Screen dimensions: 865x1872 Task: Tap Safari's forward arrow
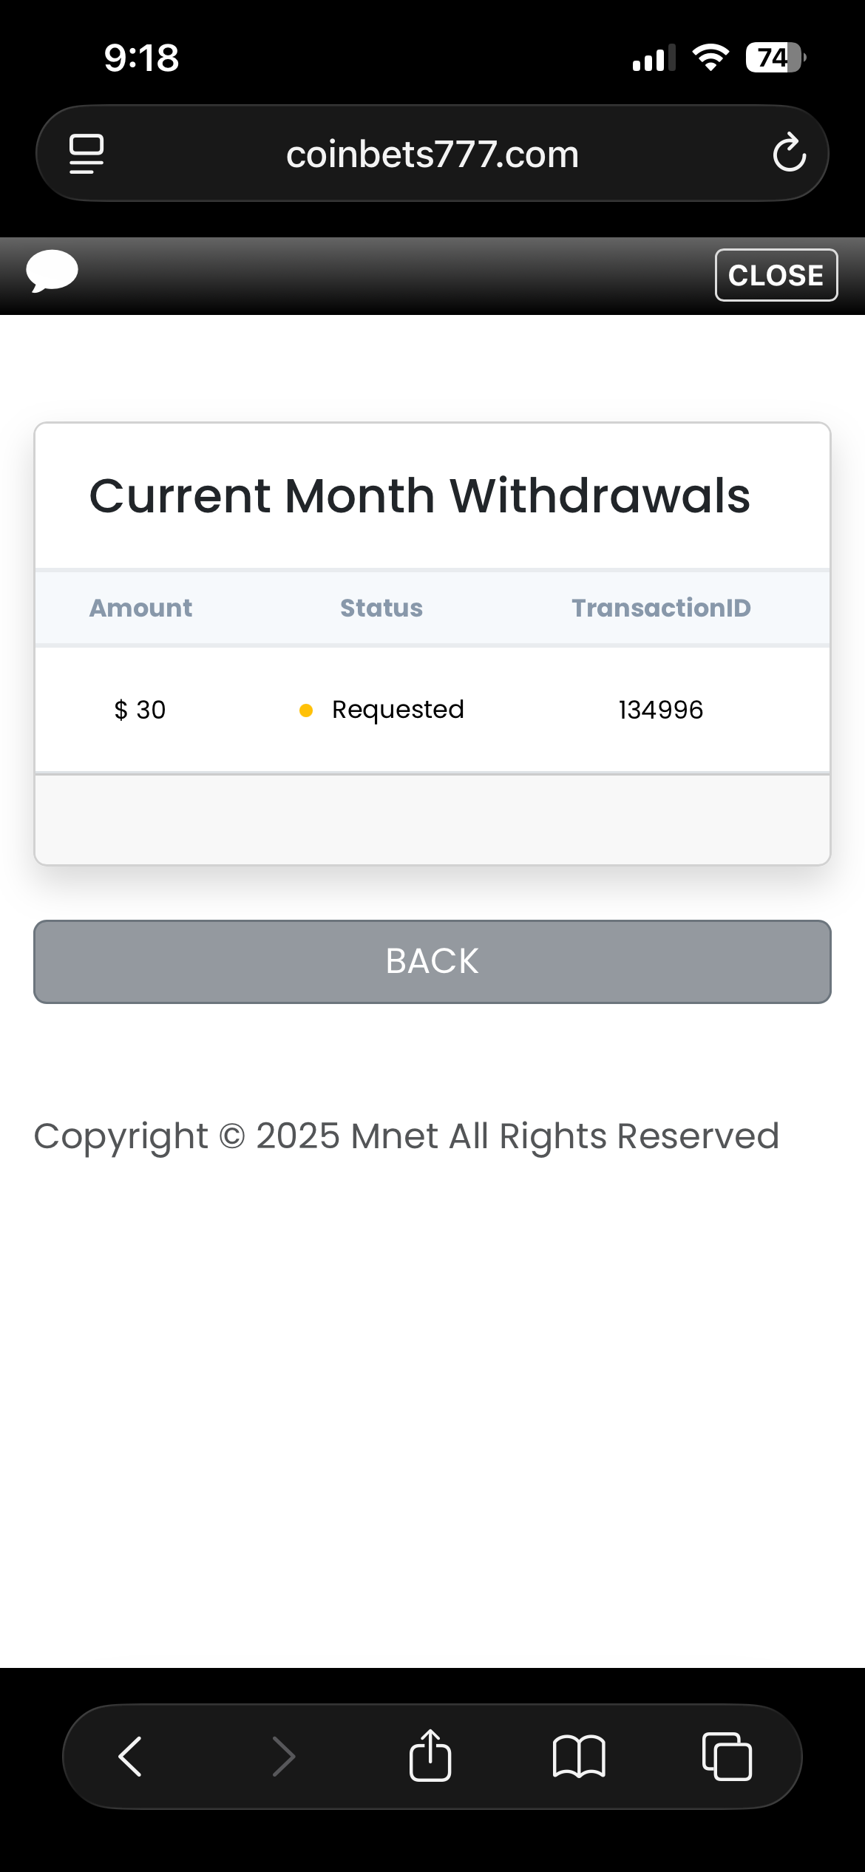[283, 1756]
